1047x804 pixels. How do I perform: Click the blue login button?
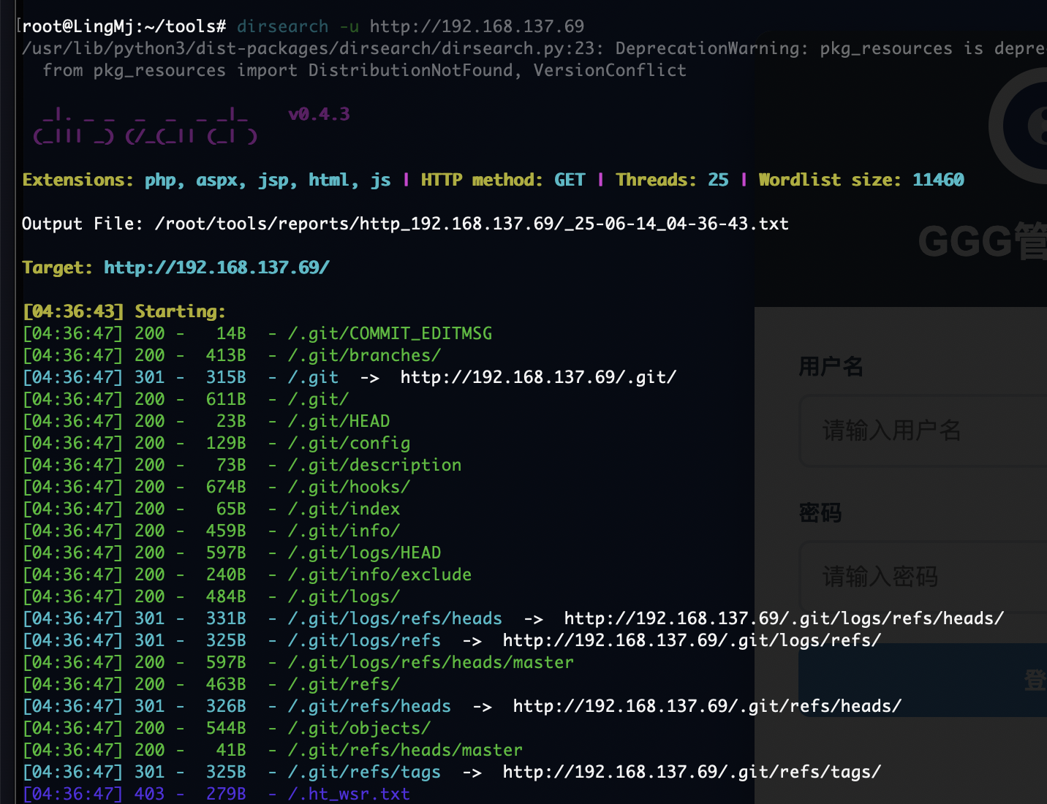[x=923, y=680]
